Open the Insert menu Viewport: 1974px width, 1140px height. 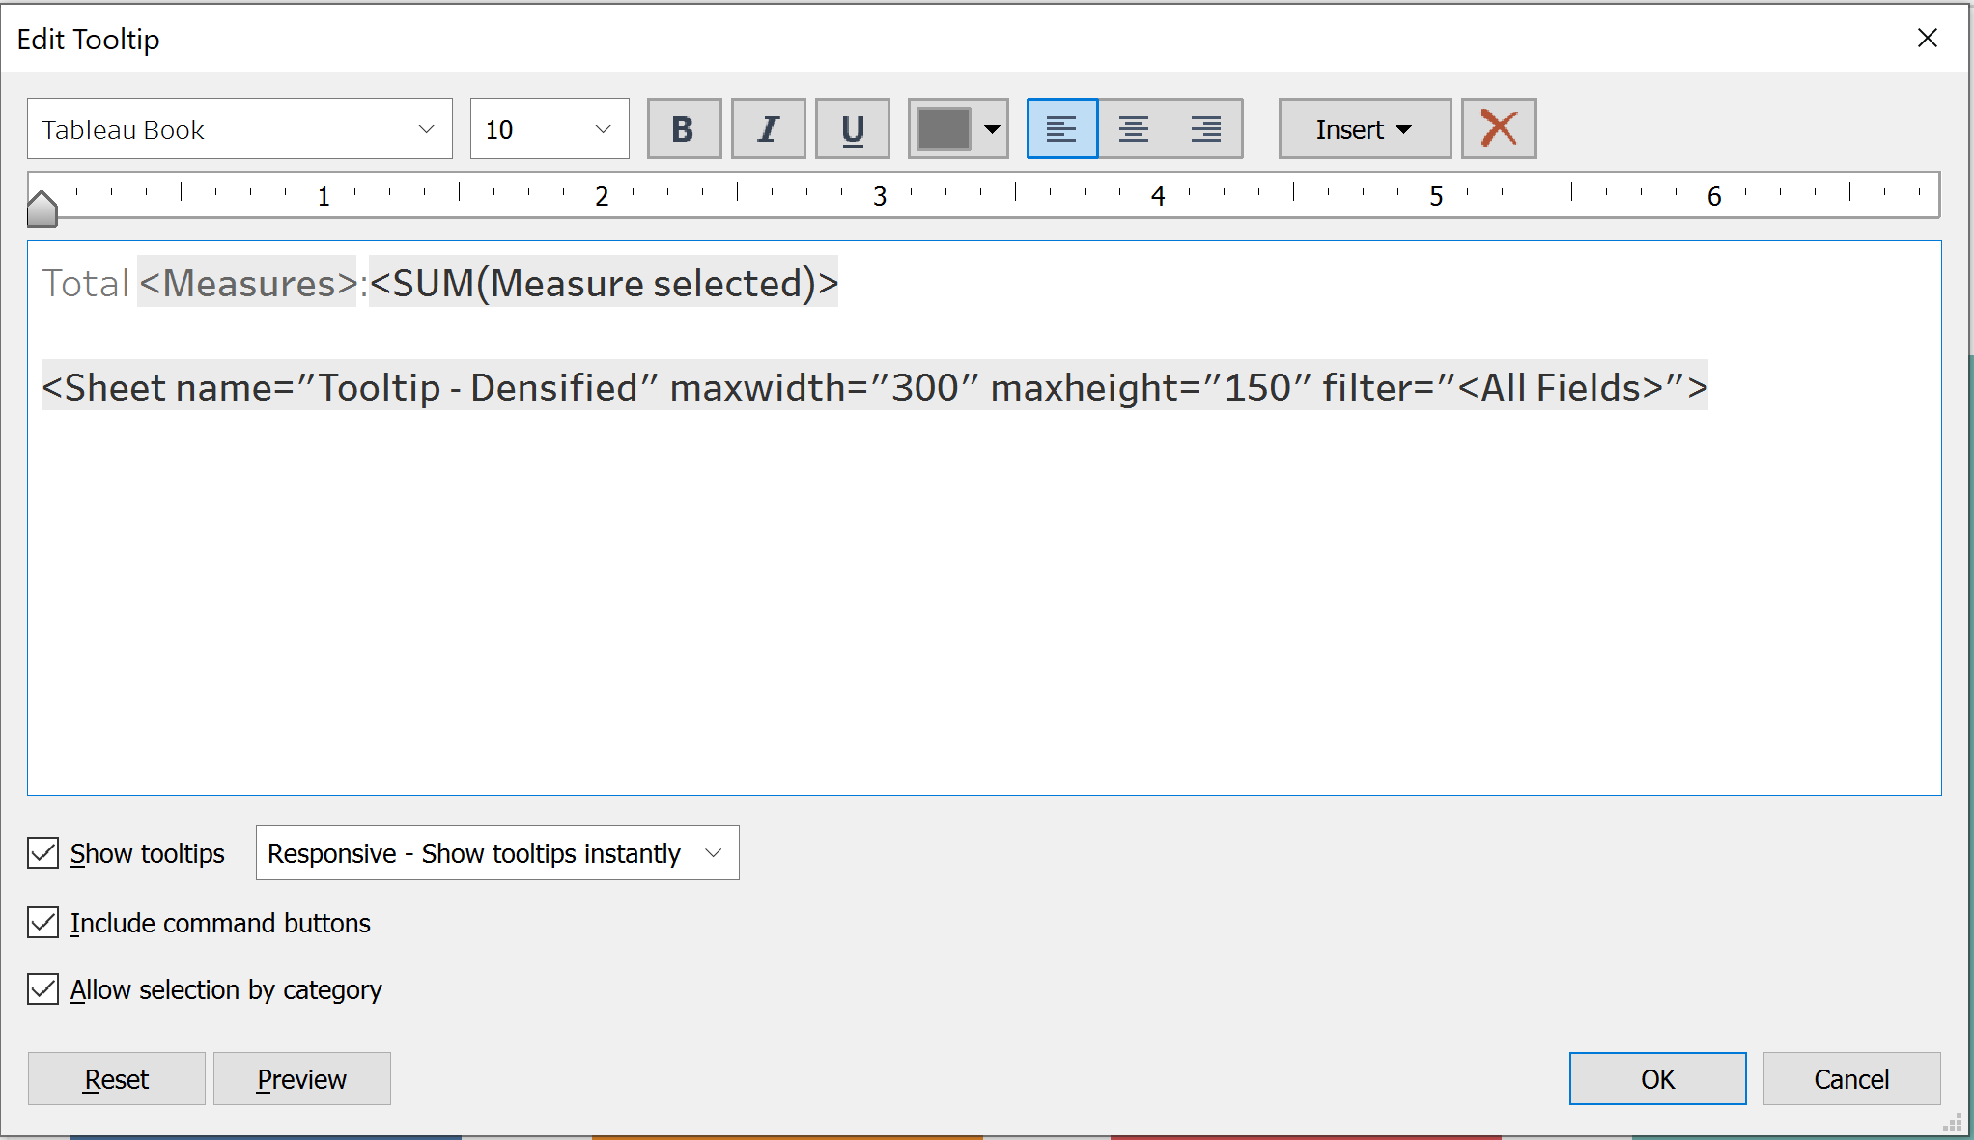click(1364, 128)
